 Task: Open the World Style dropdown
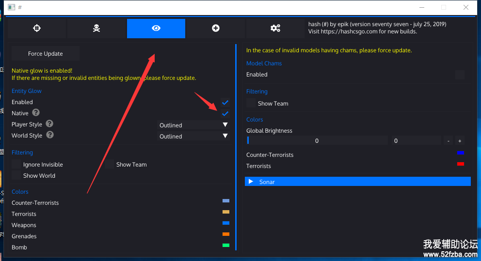193,136
